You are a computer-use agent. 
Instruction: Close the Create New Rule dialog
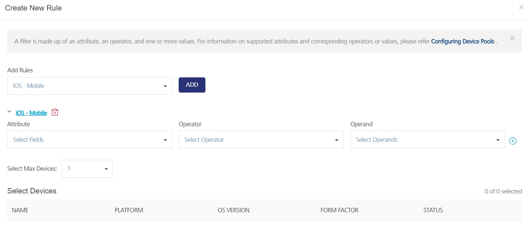[521, 7]
